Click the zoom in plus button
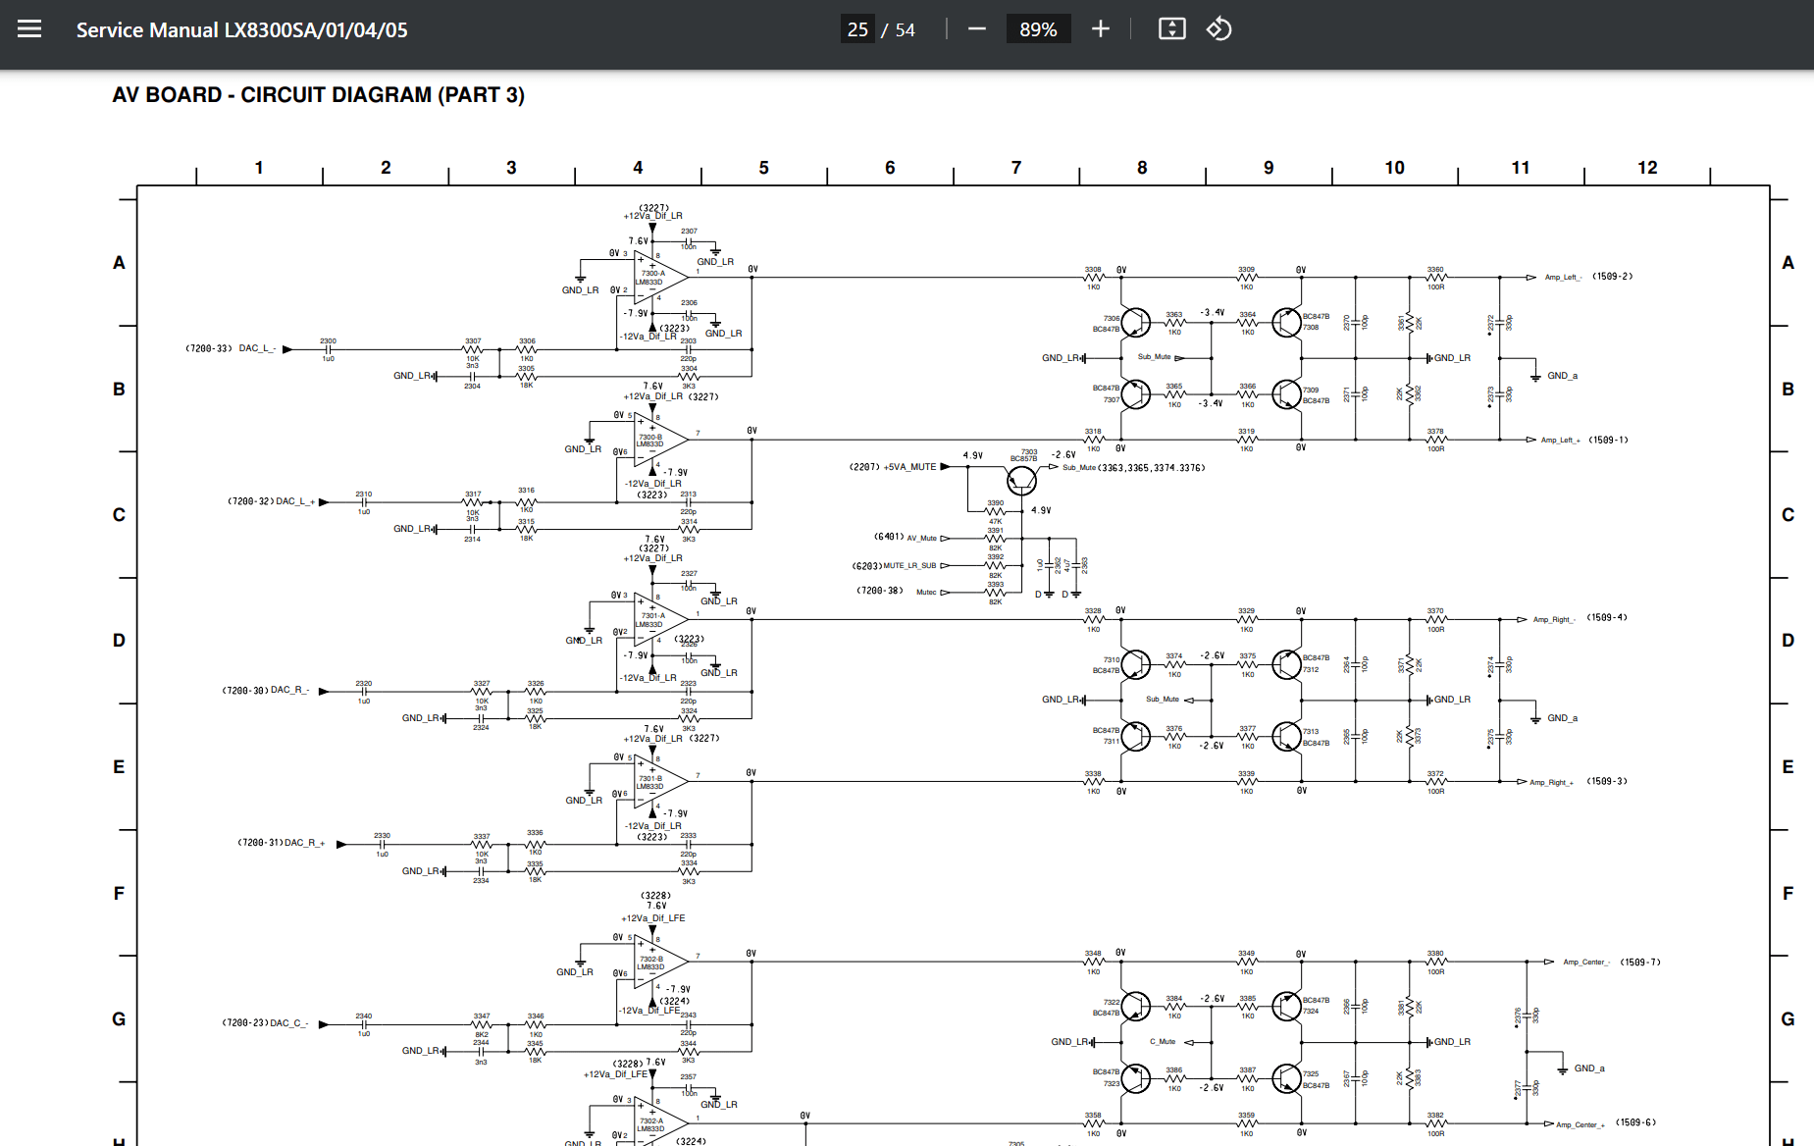The height and width of the screenshot is (1146, 1814). coord(1101,29)
